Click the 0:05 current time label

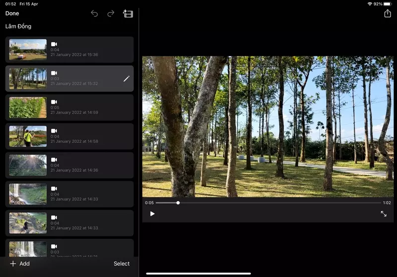tap(149, 203)
